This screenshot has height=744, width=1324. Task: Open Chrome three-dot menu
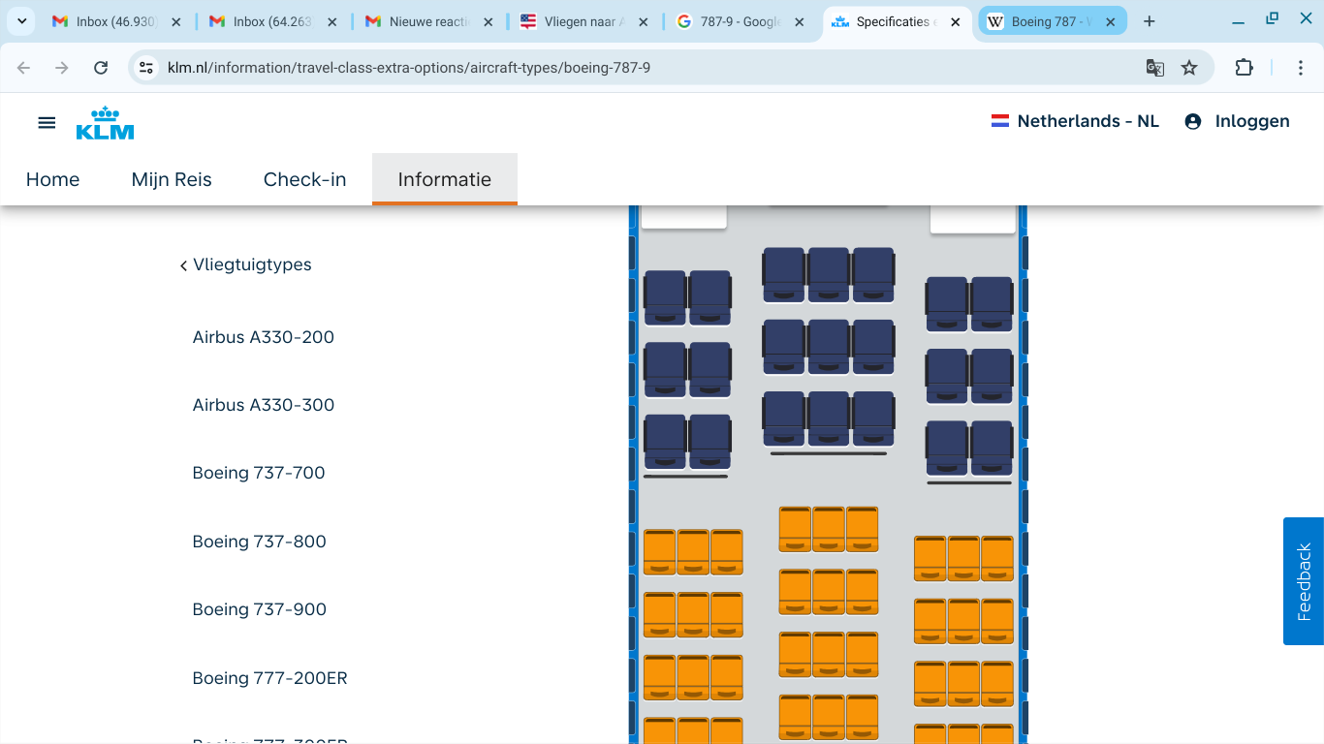pyautogui.click(x=1301, y=68)
